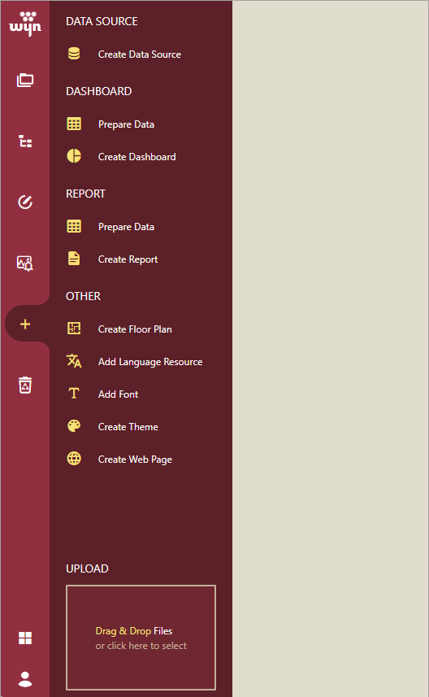Click the document icon for Create Report
429x697 pixels.
pos(74,259)
